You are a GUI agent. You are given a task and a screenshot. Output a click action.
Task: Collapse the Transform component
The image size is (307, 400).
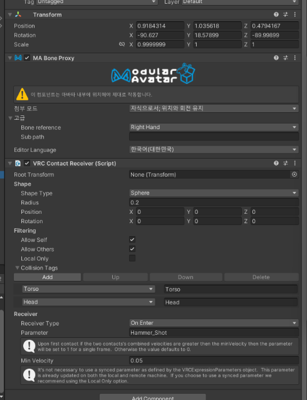coord(10,14)
